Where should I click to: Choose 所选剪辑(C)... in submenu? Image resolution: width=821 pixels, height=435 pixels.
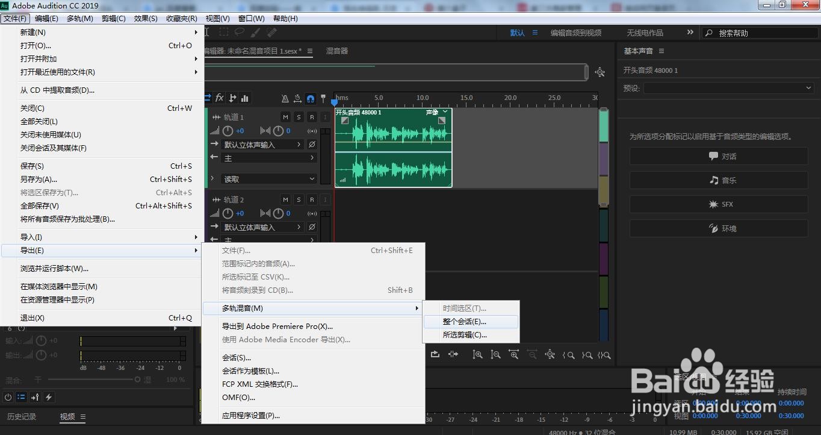coord(471,335)
